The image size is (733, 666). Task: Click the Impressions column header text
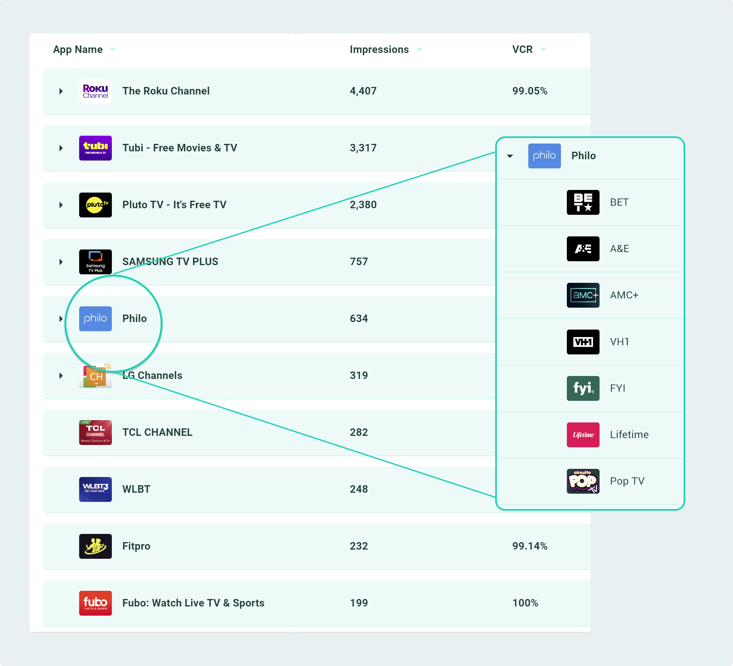coord(379,49)
